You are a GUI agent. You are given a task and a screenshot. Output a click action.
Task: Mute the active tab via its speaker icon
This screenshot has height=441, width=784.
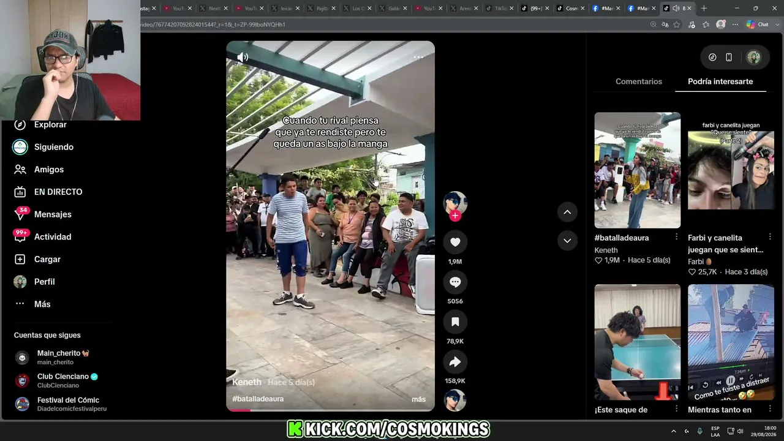point(676,9)
